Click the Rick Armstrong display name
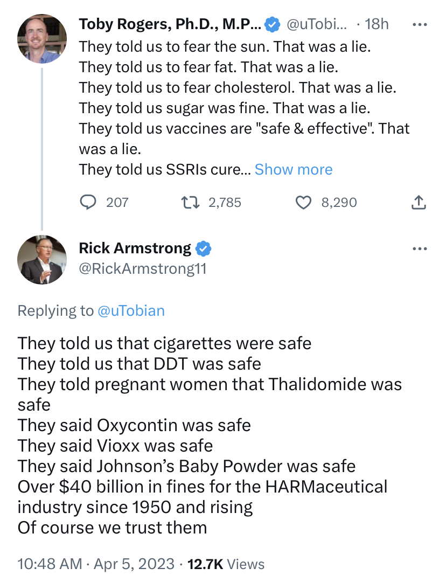This screenshot has height=582, width=446. (135, 248)
